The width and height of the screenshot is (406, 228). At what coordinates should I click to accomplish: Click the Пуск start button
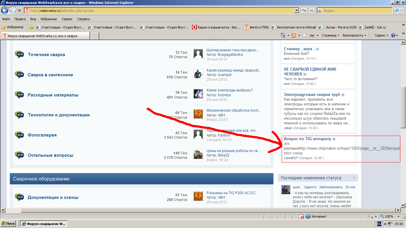tap(8, 224)
